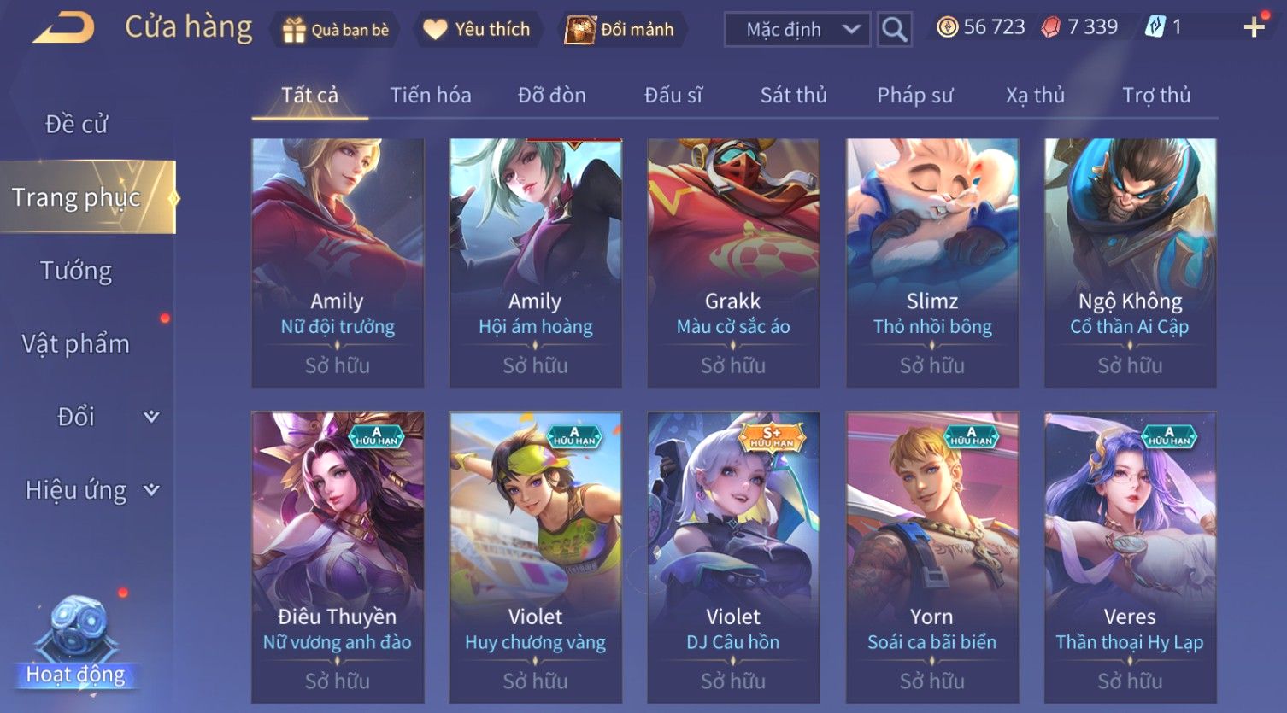1287x713 pixels.
Task: Open Đổi mảnh shard exchange
Action: point(620,30)
